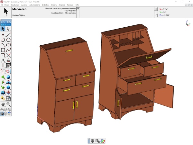The image size is (193, 145).
Task: Click the 2D 3D VIA toolbox banner
Action: (x=6, y=23)
